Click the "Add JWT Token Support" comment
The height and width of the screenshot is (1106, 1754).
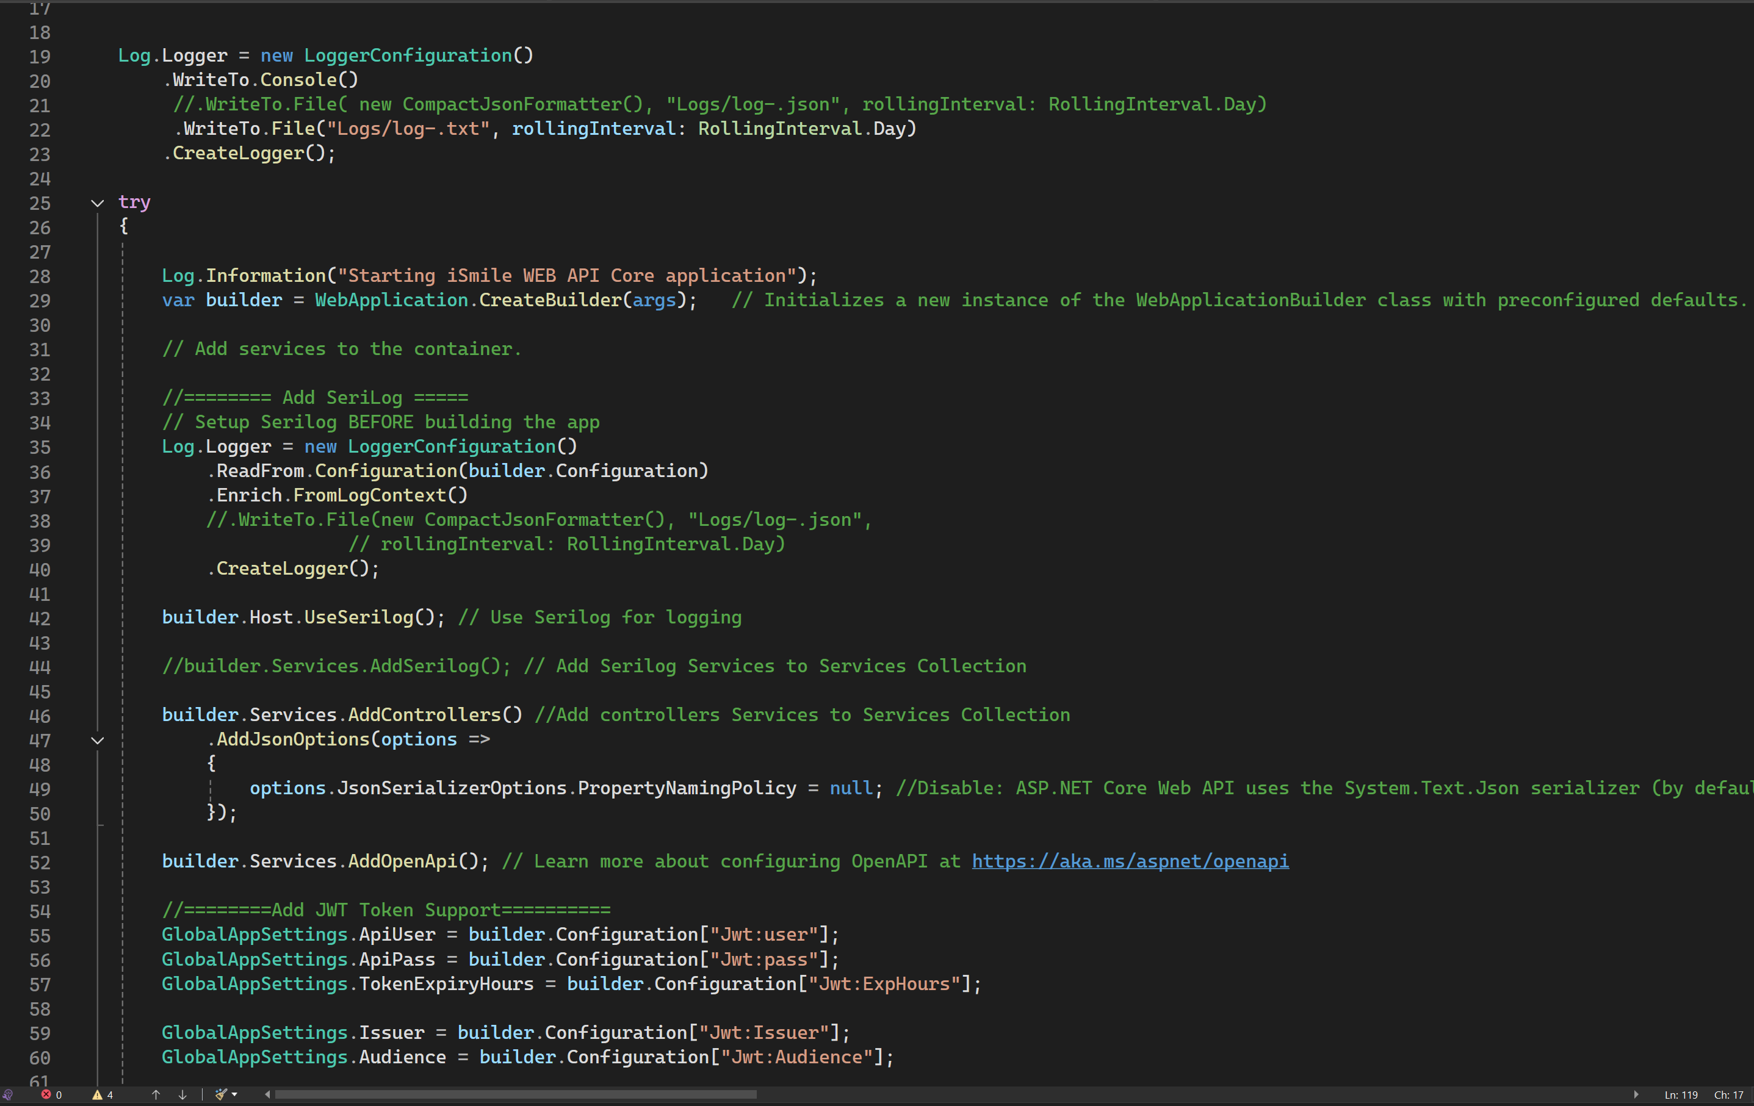tap(386, 910)
